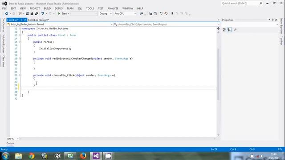This screenshot has height=160, width=285.
Task: Open the DEBUG menu
Action: 59,8
